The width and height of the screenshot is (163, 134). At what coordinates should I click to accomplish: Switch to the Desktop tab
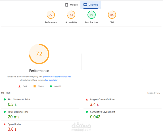(91, 5)
